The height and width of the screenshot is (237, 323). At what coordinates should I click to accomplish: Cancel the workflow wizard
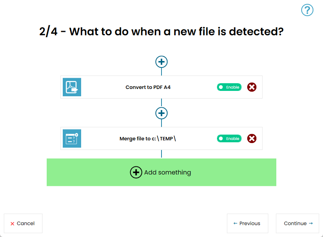click(x=23, y=224)
